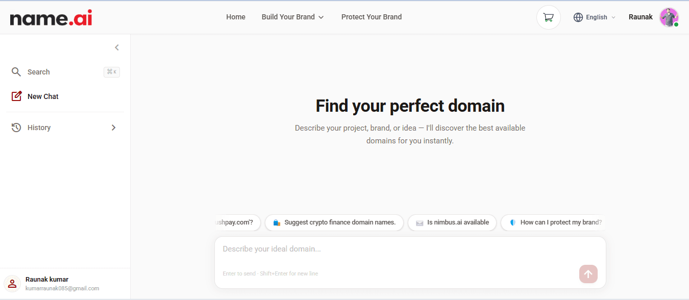Choose the "Is nimbus.ai available" suggestion
Screen dimensions: 689x300
pyautogui.click(x=452, y=222)
